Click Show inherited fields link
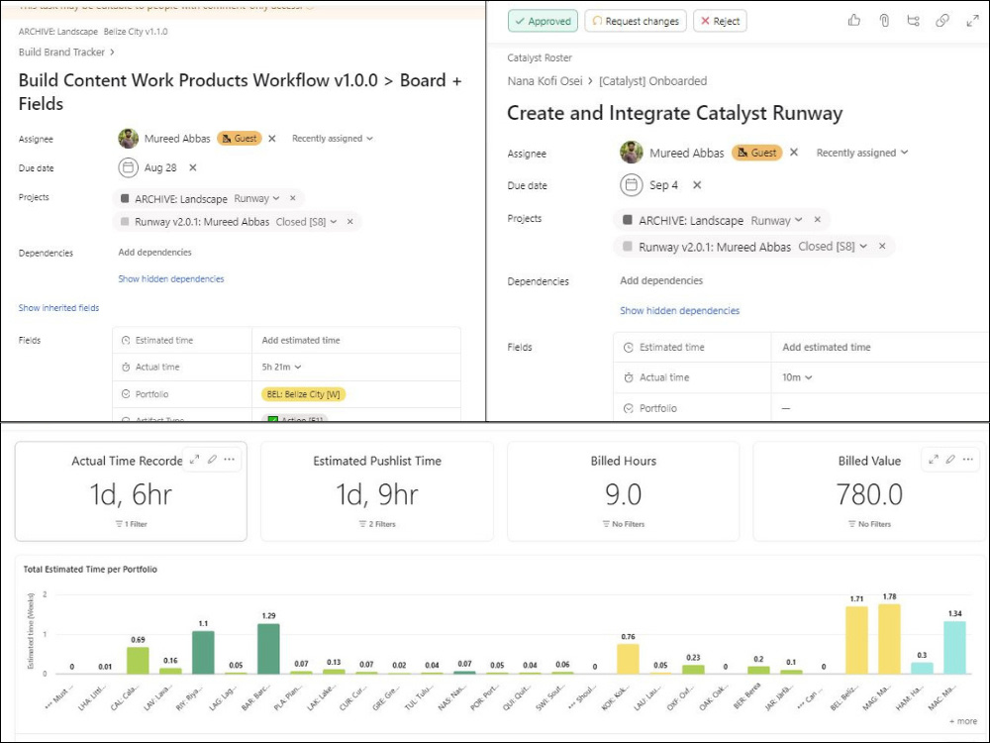 (x=58, y=308)
